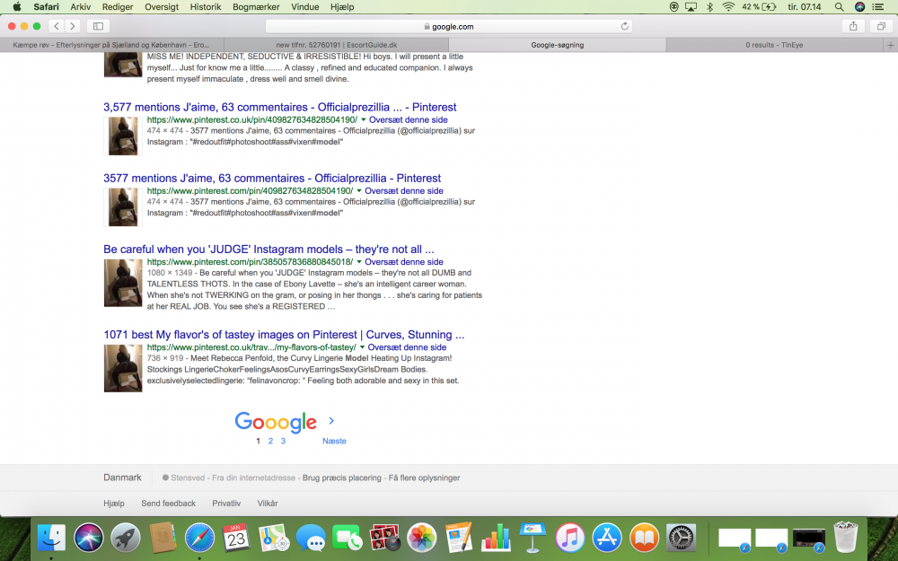Go back with Safari's back arrow
898x561 pixels.
tap(56, 26)
